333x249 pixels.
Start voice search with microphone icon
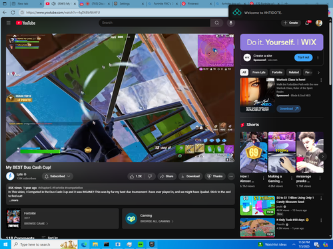pos(231,23)
